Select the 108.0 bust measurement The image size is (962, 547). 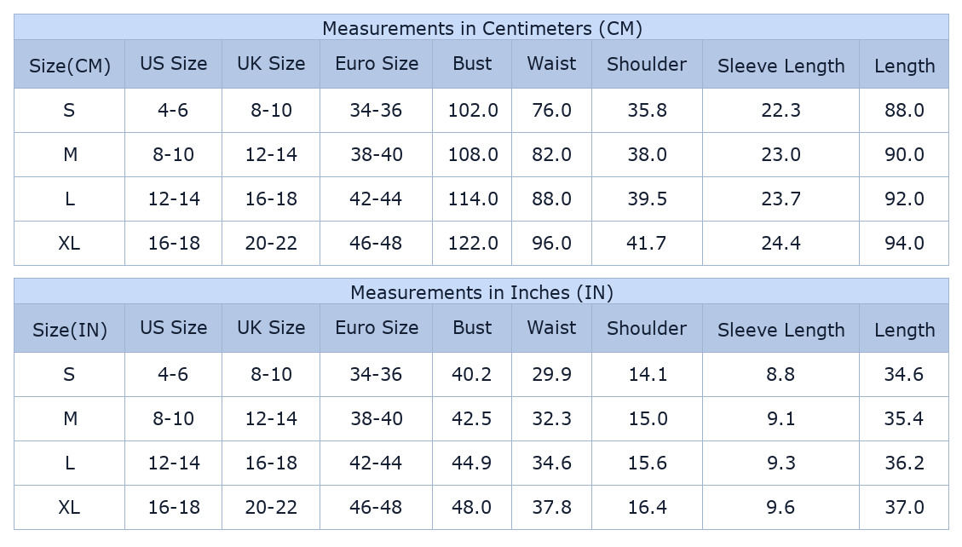(x=473, y=155)
